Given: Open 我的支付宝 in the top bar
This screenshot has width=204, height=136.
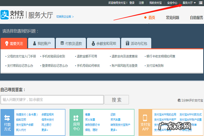Looking at the screenshot, I should point(155,3).
